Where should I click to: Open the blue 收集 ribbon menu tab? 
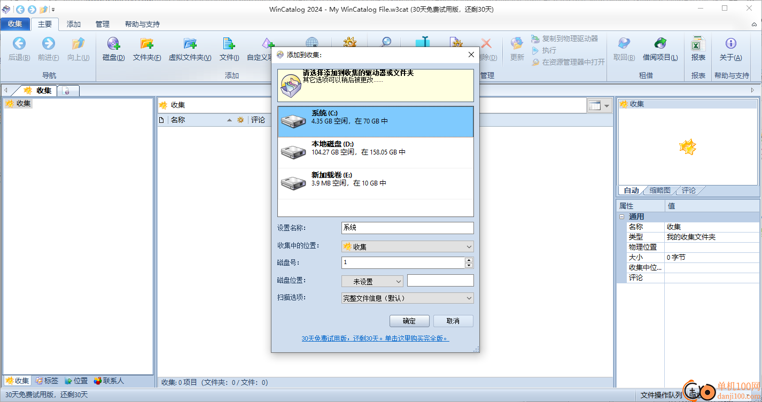point(15,24)
